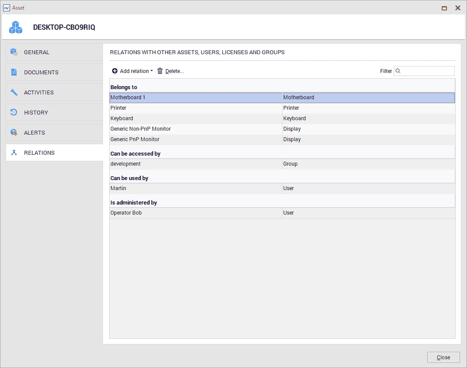
Task: Click the Delete trash can icon
Action: click(x=160, y=71)
